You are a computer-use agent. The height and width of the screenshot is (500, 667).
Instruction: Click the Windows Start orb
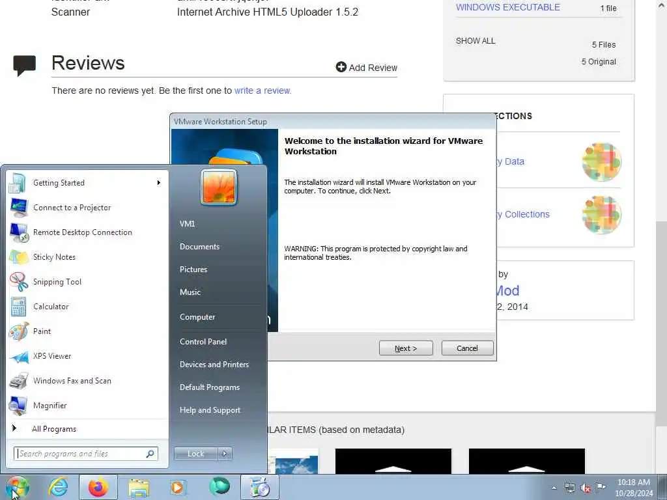(17, 487)
